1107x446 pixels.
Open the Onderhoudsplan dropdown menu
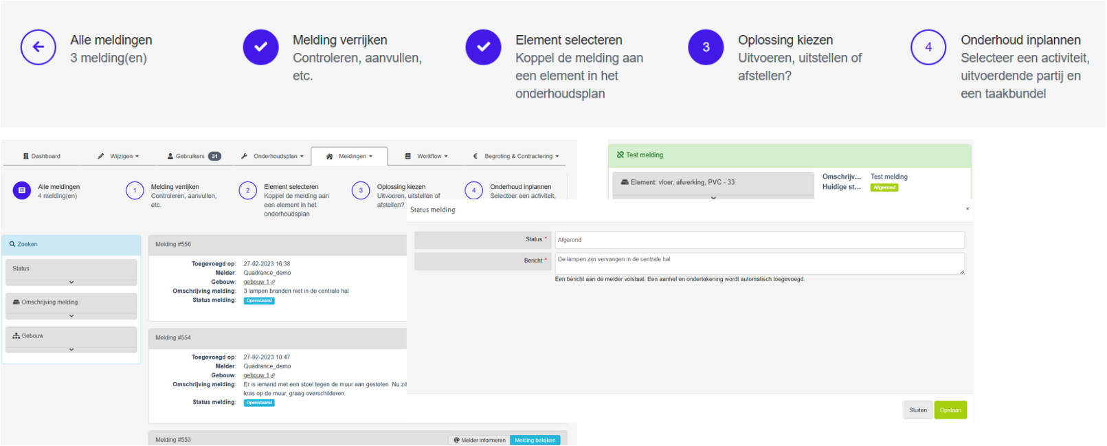(272, 157)
